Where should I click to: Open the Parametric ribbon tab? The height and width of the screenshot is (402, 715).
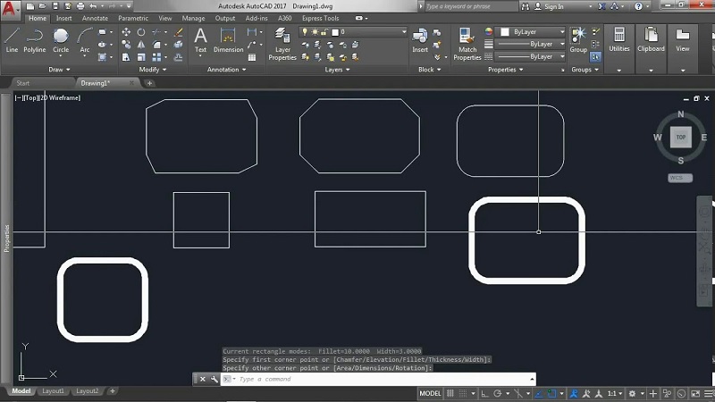(x=132, y=18)
